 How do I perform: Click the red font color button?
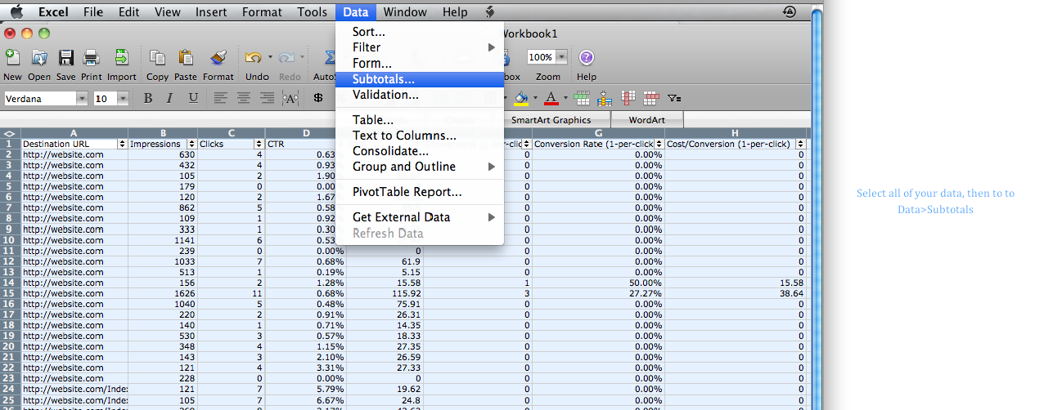point(551,98)
